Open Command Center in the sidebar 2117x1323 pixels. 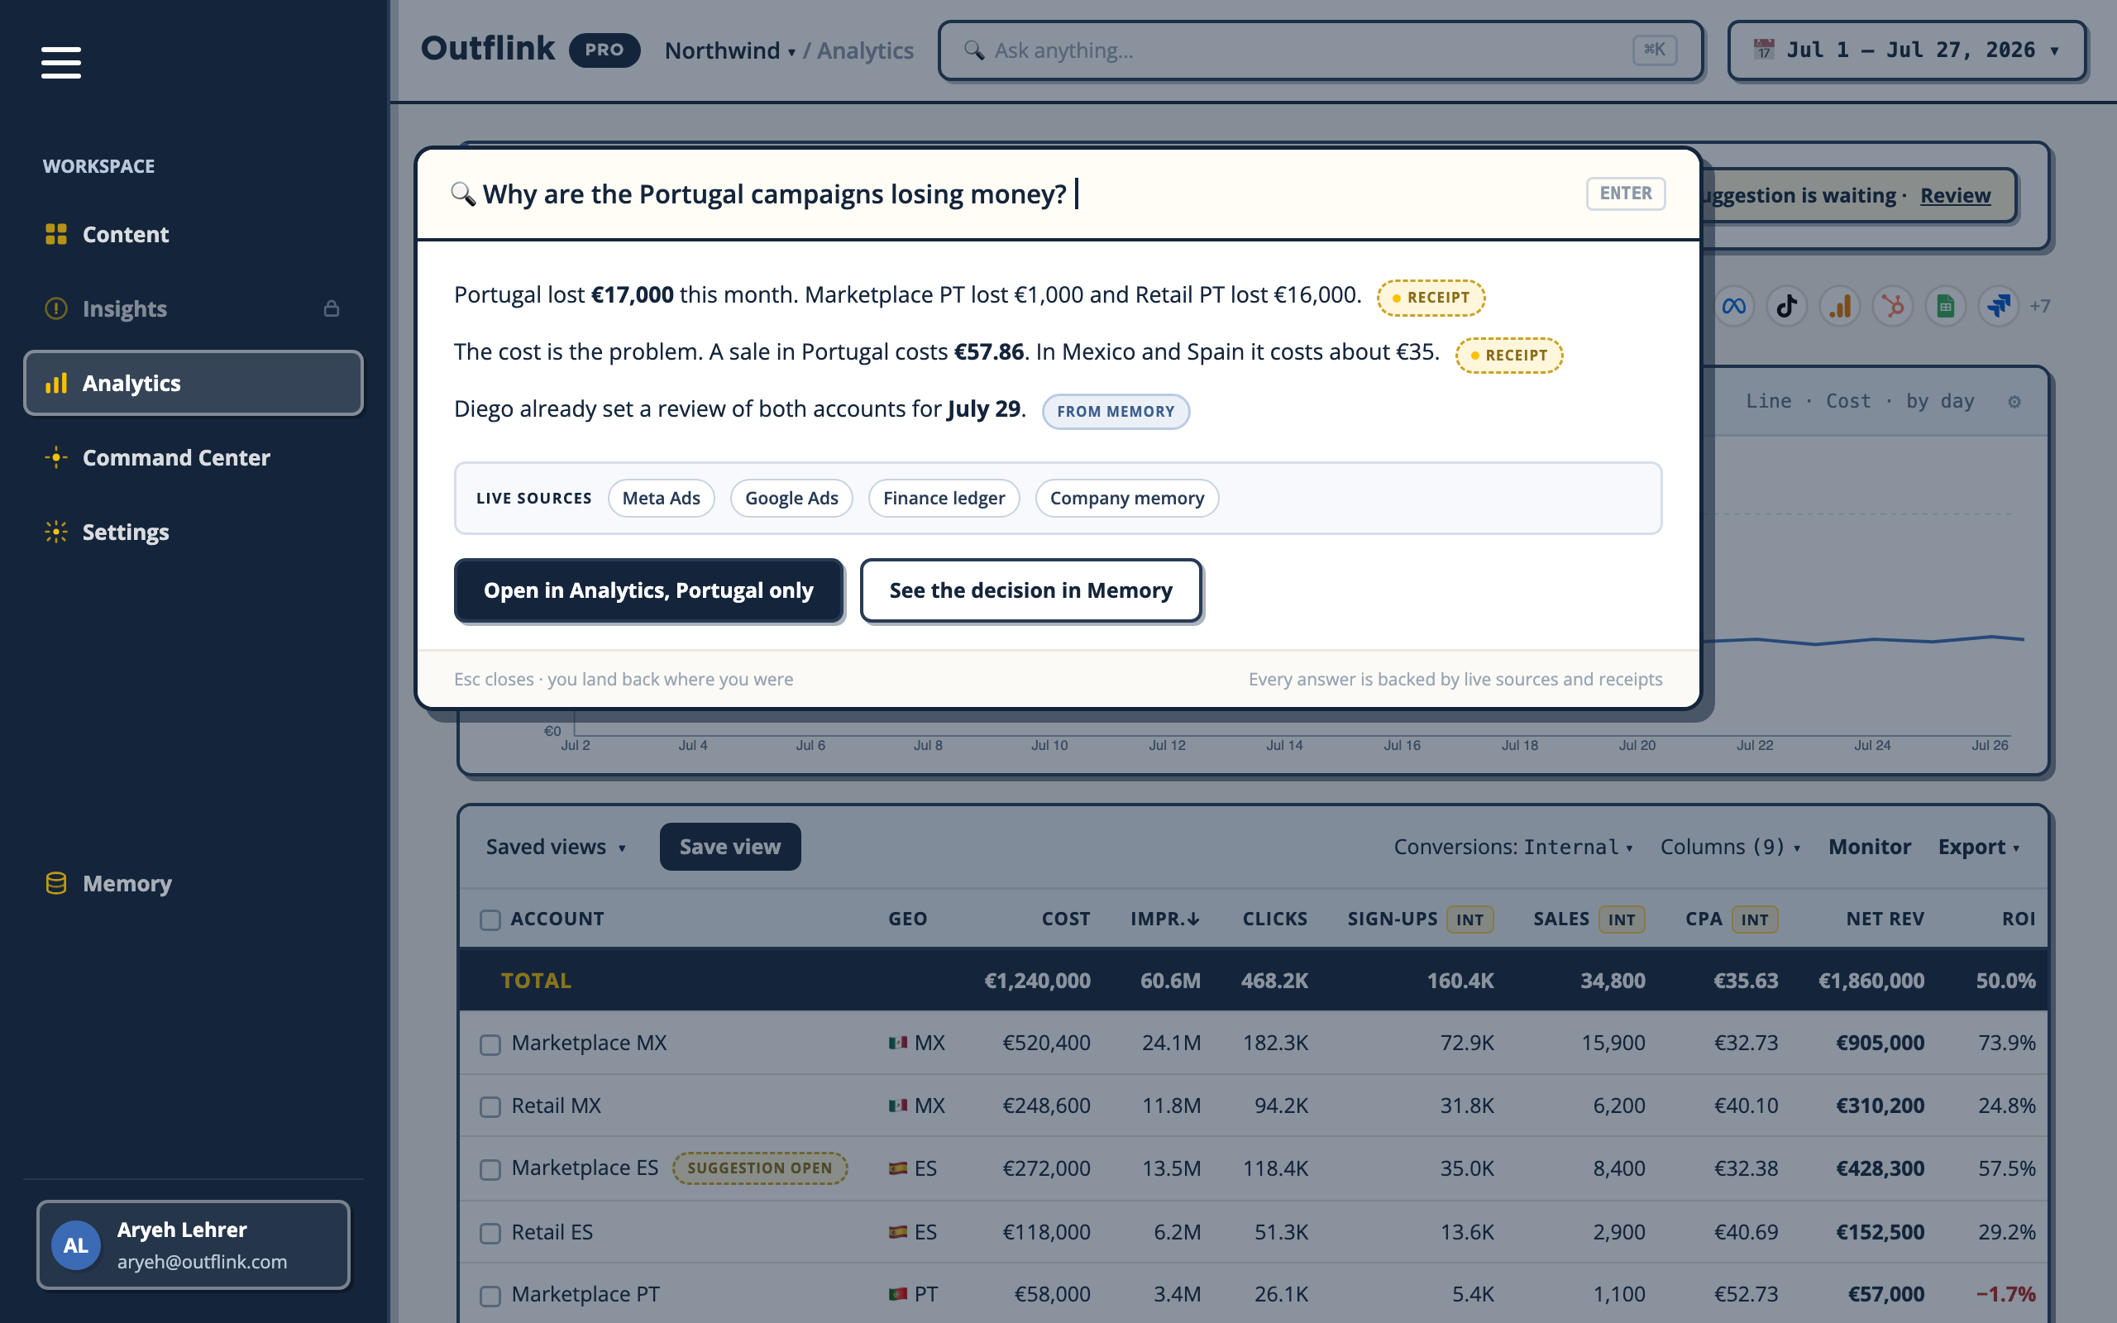(x=194, y=457)
